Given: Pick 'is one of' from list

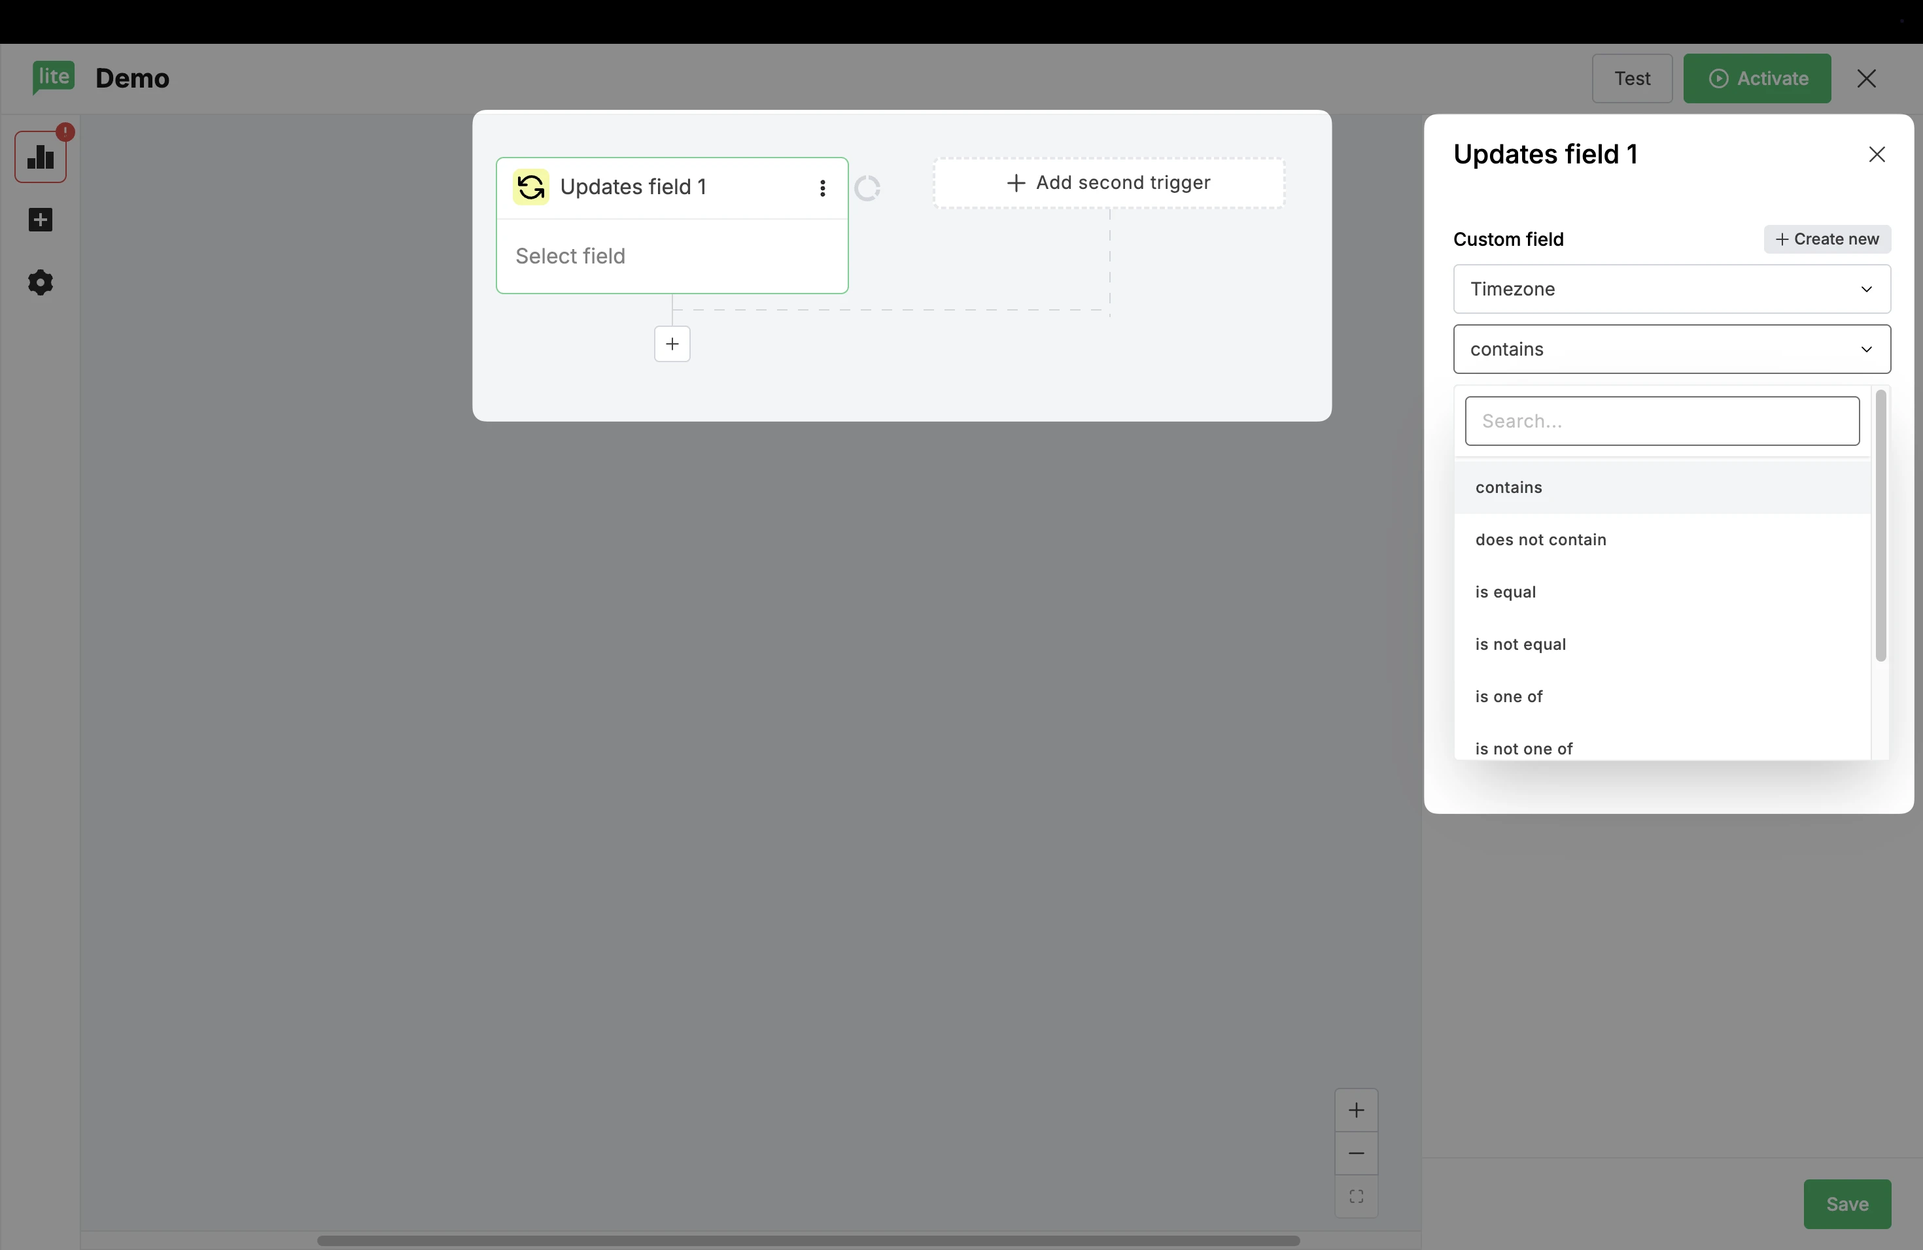Looking at the screenshot, I should [x=1508, y=696].
